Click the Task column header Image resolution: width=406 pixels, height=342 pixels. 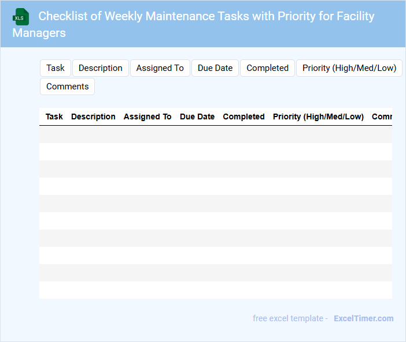coord(54,116)
